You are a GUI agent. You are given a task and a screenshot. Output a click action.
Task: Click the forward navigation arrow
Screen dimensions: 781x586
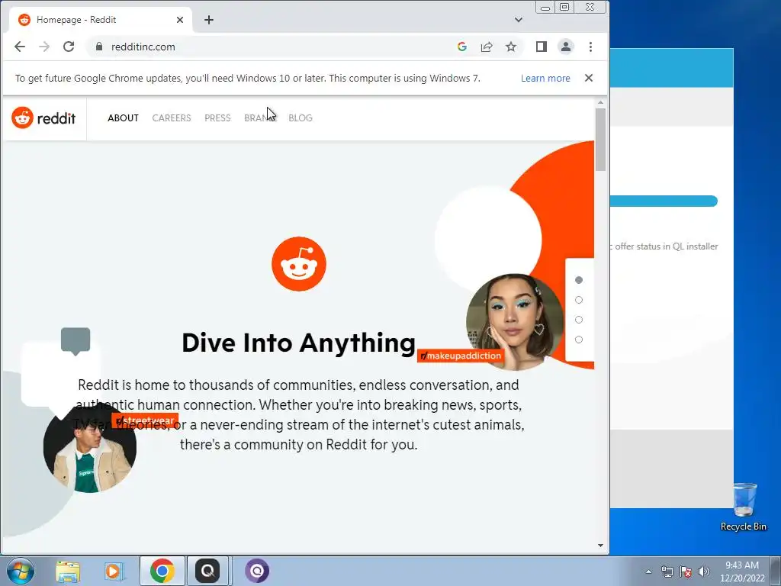pyautogui.click(x=44, y=47)
